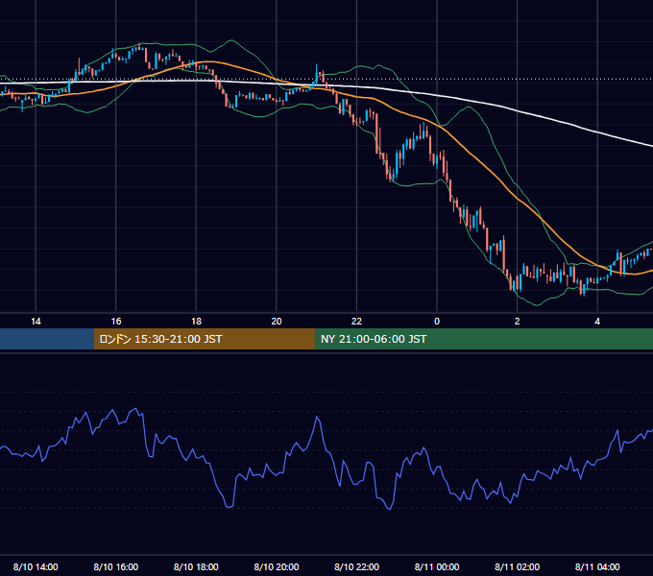The width and height of the screenshot is (653, 576).
Task: Click the 8/10 16:00 date label
Action: pos(116,566)
